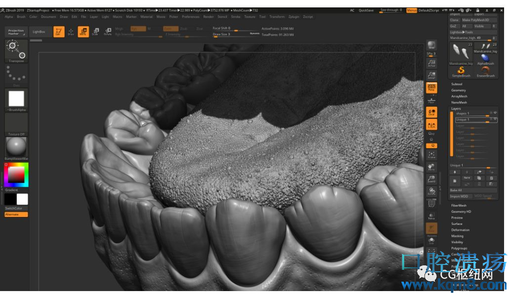Collapse the Layers section
Image resolution: width=510 pixels, height=297 pixels.
tap(456, 109)
